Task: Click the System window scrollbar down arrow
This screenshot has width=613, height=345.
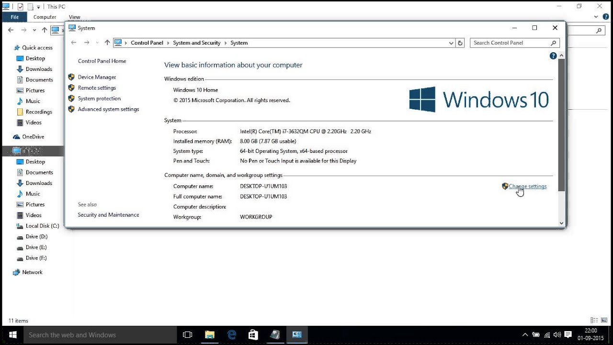Action: 562,223
